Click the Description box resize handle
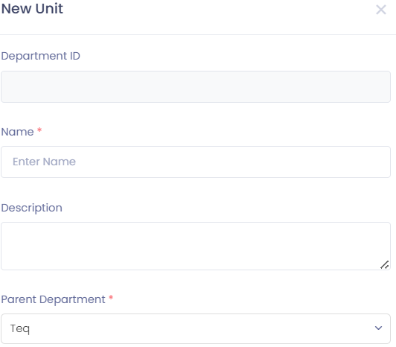Viewport: 396px width, 347px height. click(x=385, y=265)
